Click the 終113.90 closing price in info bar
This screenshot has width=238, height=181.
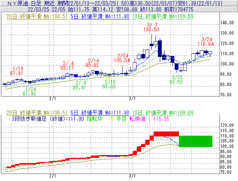[151, 10]
